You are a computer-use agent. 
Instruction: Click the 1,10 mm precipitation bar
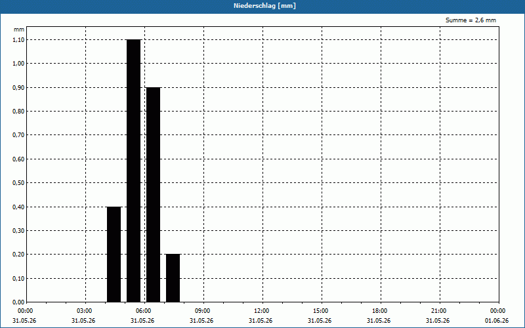tap(134, 171)
